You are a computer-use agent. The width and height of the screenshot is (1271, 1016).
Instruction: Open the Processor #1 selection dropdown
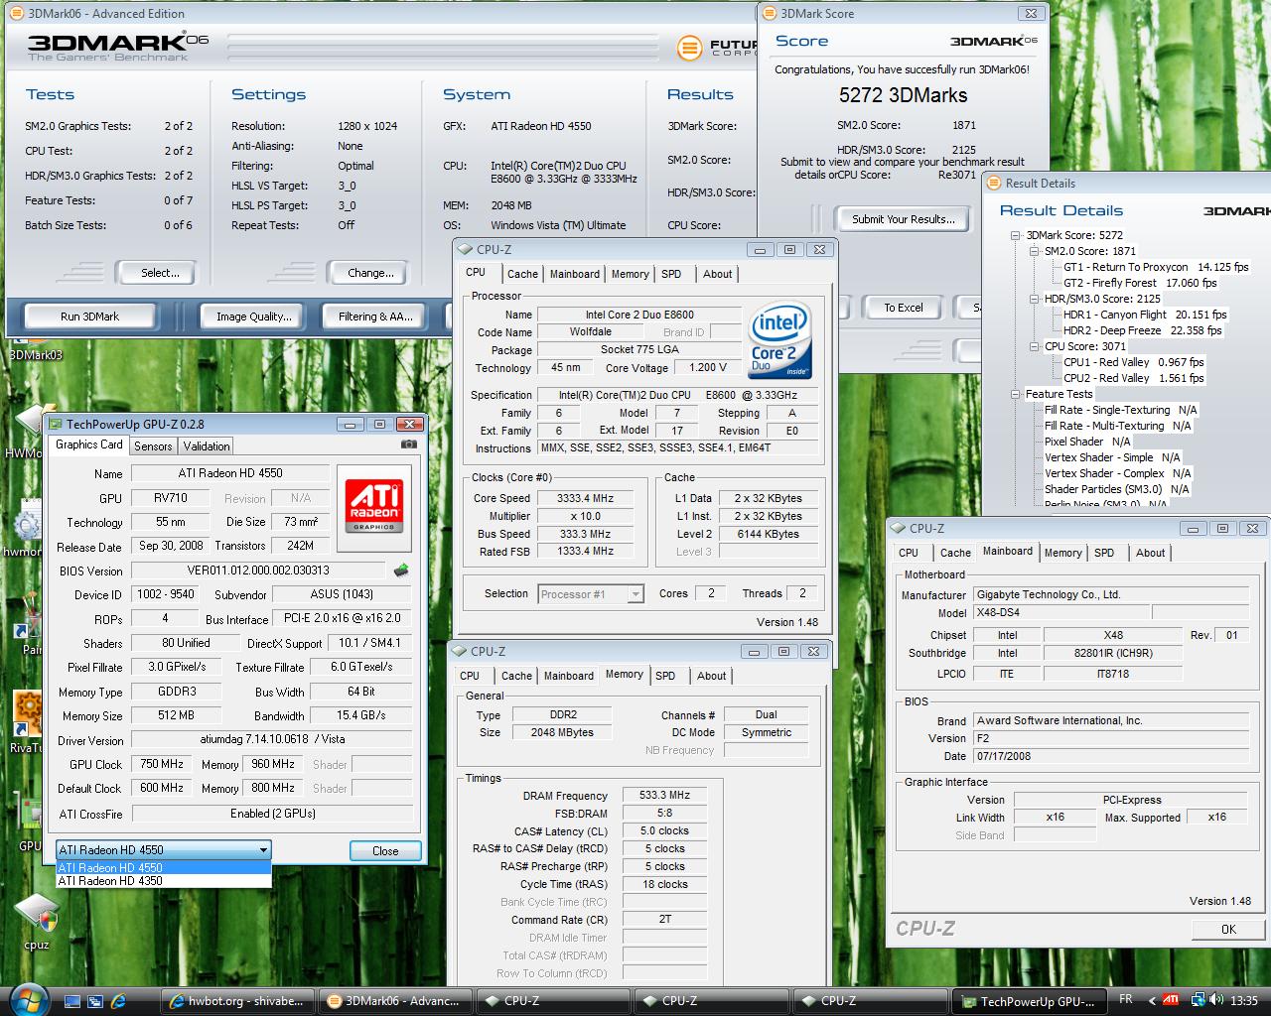[x=635, y=594]
